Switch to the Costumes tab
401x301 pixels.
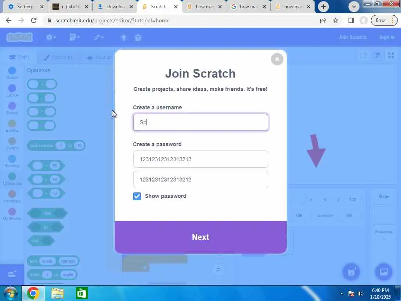point(58,58)
